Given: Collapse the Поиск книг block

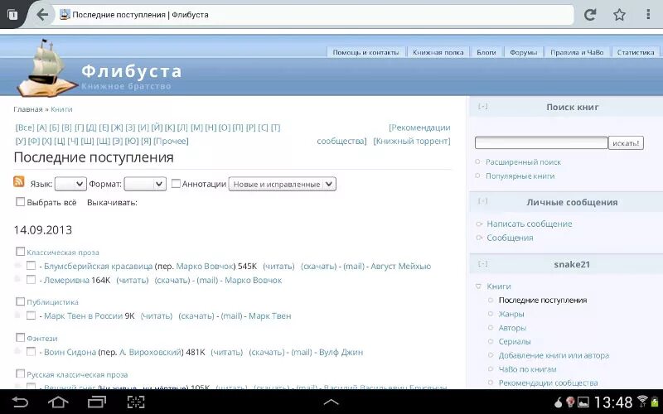Looking at the screenshot, I should (x=483, y=107).
